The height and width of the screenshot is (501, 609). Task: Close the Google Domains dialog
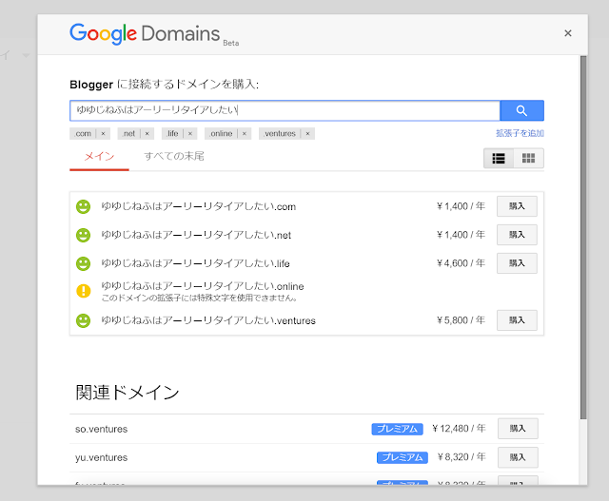coord(568,33)
